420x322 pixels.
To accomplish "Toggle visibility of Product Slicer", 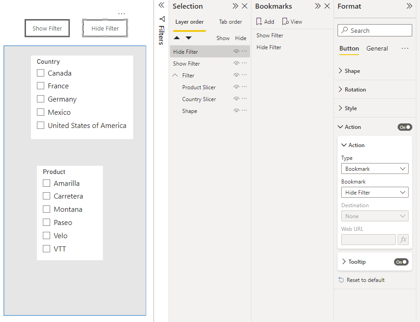I will click(x=236, y=87).
